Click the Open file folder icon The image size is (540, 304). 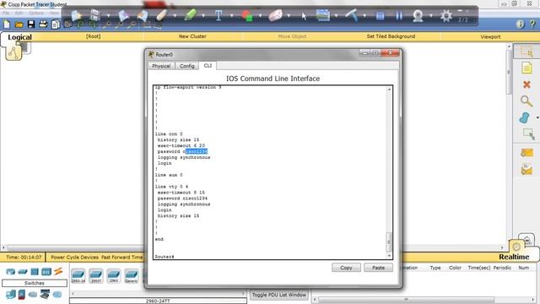click(x=19, y=24)
